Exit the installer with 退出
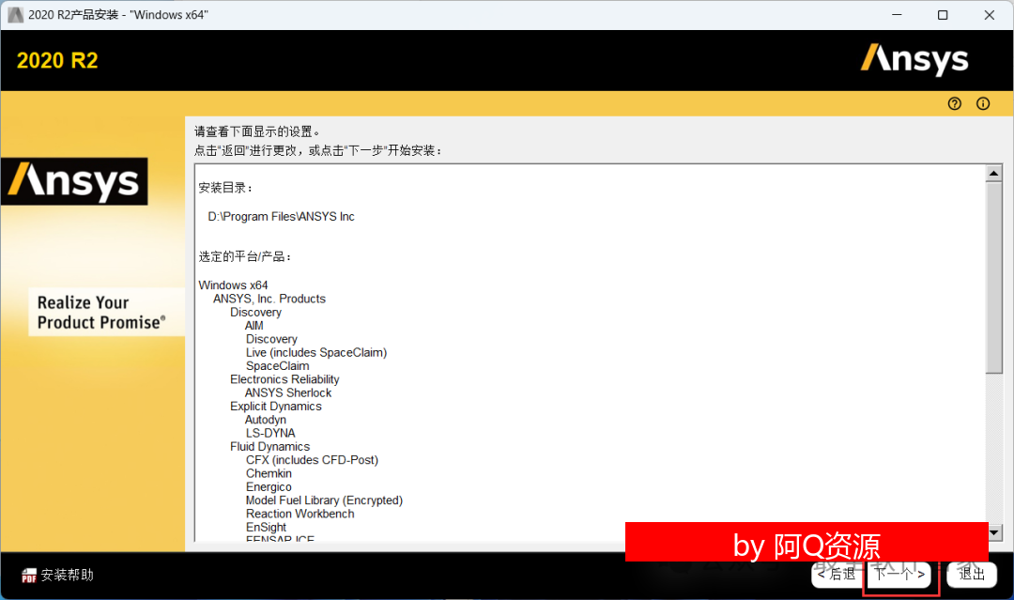Viewport: 1014px width, 600px height. tap(972, 574)
